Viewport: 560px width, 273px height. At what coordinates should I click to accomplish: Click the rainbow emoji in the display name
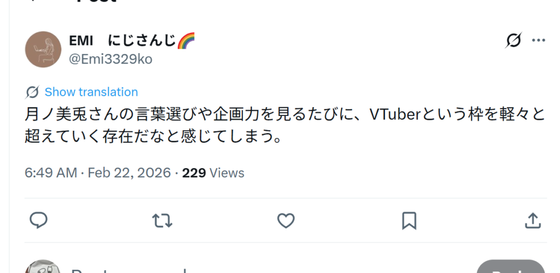(x=186, y=40)
